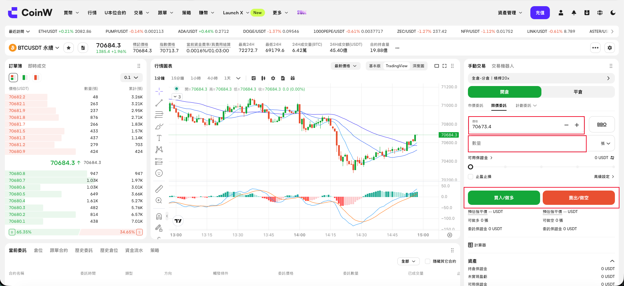The width and height of the screenshot is (624, 286).
Task: Open chart settings gear in toolbar
Action: point(273,78)
